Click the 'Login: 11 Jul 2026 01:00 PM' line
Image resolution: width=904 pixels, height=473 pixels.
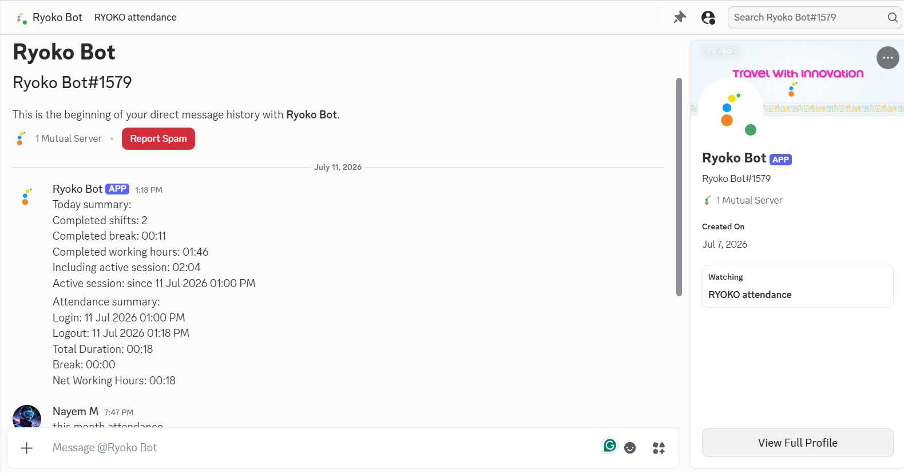pyautogui.click(x=119, y=318)
